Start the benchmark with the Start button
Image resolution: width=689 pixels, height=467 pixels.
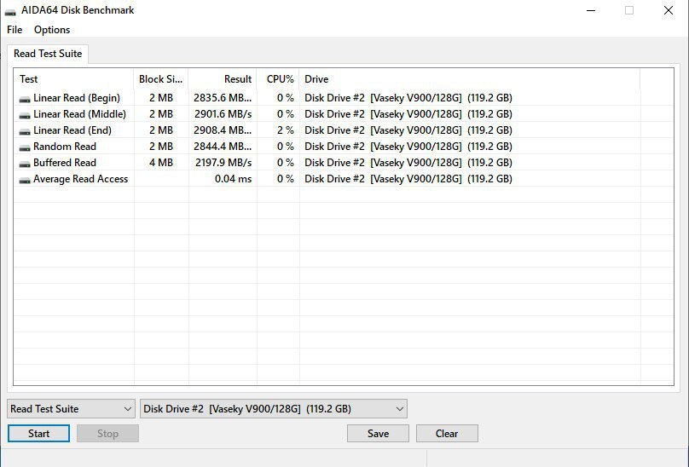pos(38,434)
